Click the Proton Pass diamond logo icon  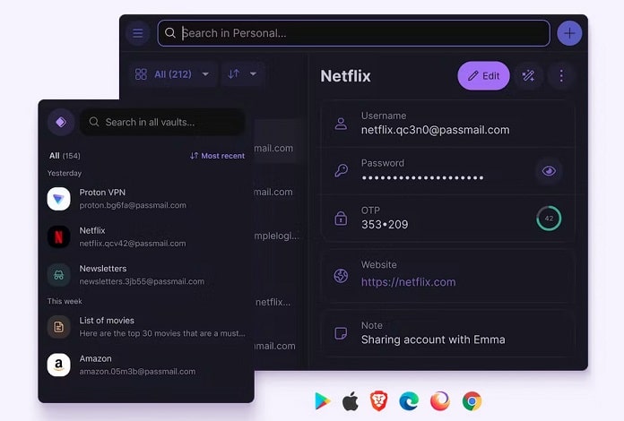[61, 122]
